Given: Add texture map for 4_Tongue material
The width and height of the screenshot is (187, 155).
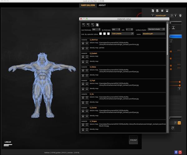Looking at the screenshot, I should pyautogui.click(x=83, y=125).
